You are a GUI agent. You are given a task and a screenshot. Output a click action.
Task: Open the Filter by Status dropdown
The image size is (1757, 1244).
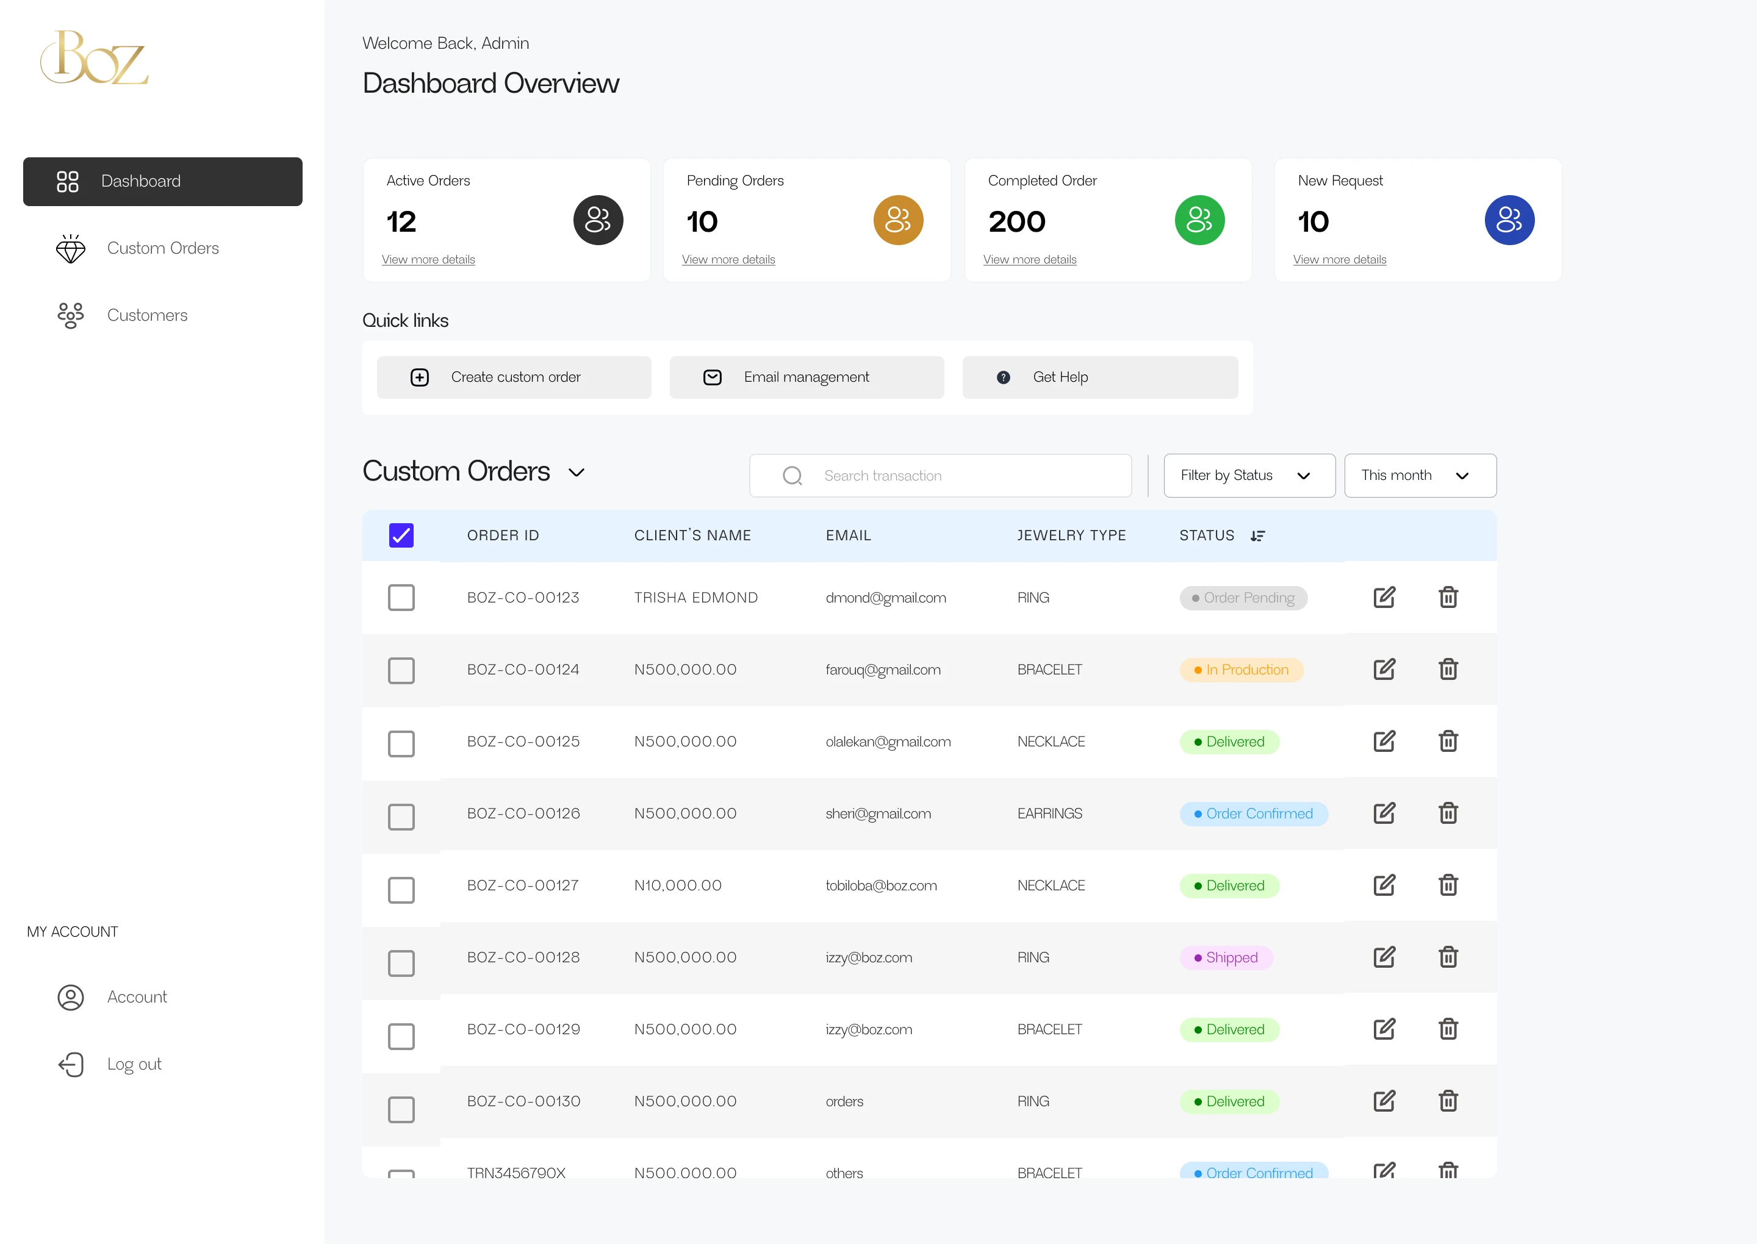point(1248,476)
